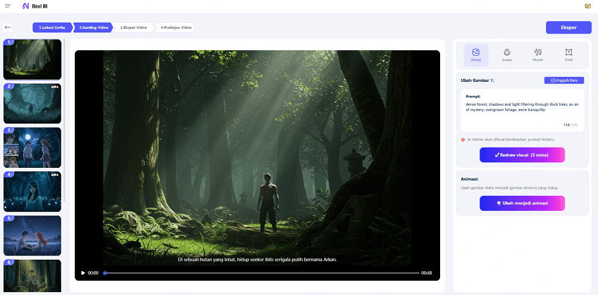Image resolution: width=598 pixels, height=295 pixels.
Task: Select scene thumbnail 2 (MP4)
Action: coord(32,103)
